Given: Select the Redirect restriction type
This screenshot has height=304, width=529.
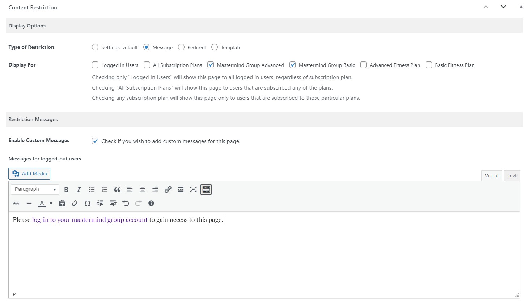Looking at the screenshot, I should click(181, 47).
